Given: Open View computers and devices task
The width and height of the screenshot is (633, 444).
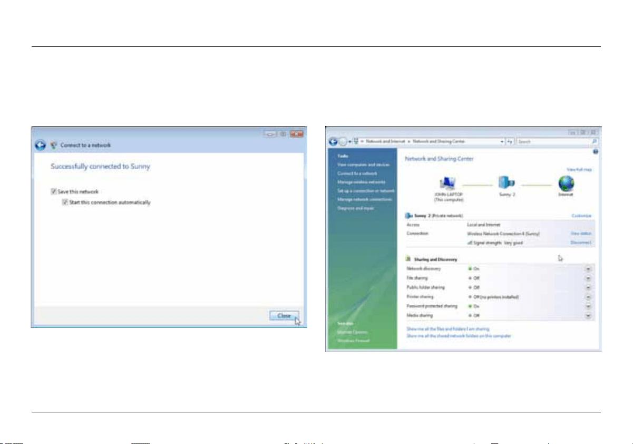Looking at the screenshot, I should click(x=363, y=165).
